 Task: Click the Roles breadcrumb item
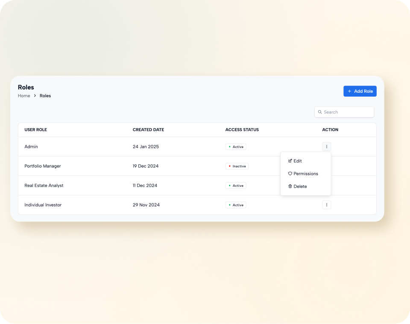pos(45,96)
